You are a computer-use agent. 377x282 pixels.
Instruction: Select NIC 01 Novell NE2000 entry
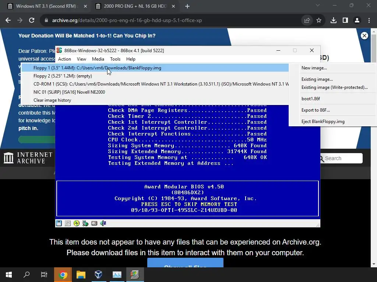tap(155, 92)
